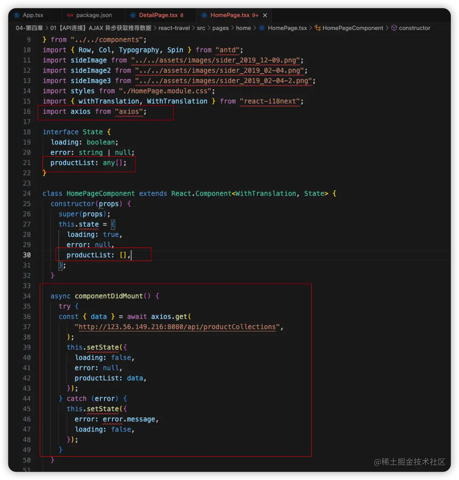
Task: Click breadcrumb folder 04-第四章
Action: tap(29, 28)
